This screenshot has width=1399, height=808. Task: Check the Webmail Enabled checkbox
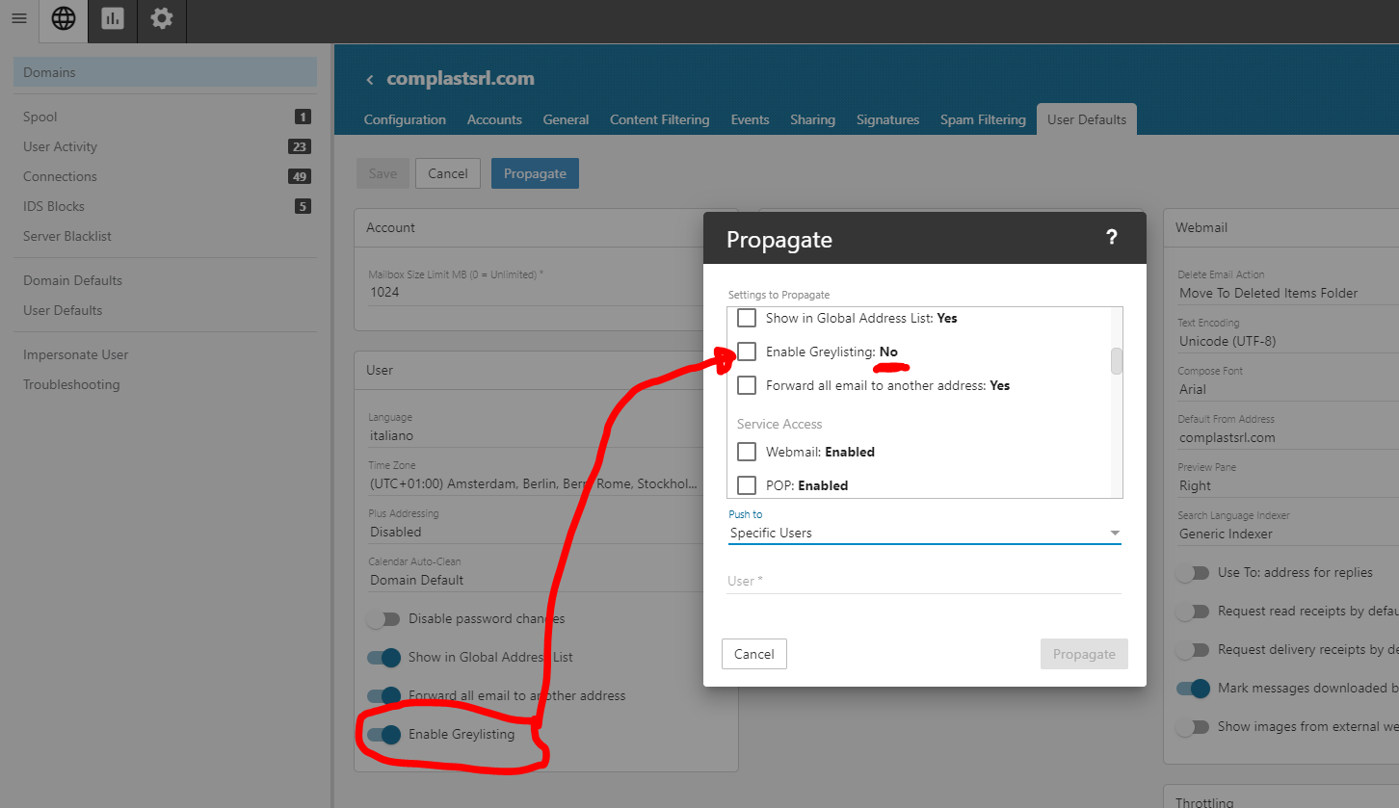click(x=747, y=452)
